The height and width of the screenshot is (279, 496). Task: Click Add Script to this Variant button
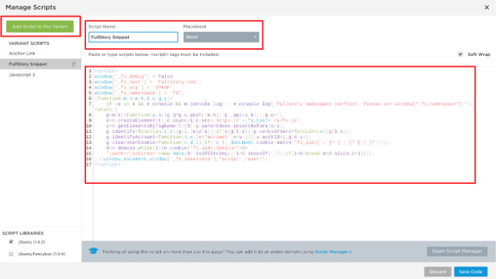click(x=40, y=27)
